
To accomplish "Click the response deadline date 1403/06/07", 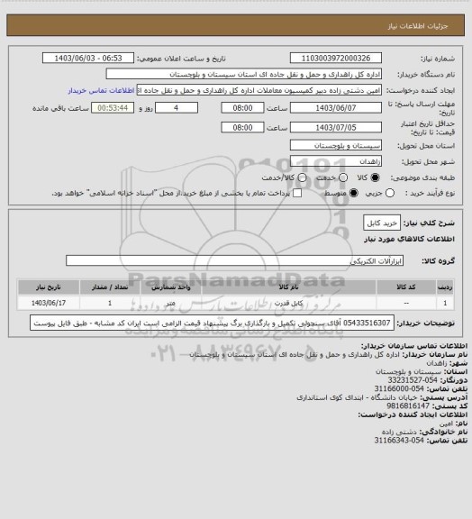I will pyautogui.click(x=336, y=108).
